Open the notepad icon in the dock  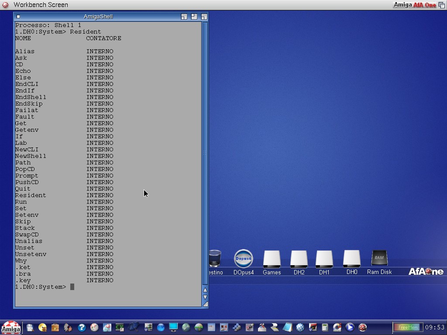click(287, 327)
